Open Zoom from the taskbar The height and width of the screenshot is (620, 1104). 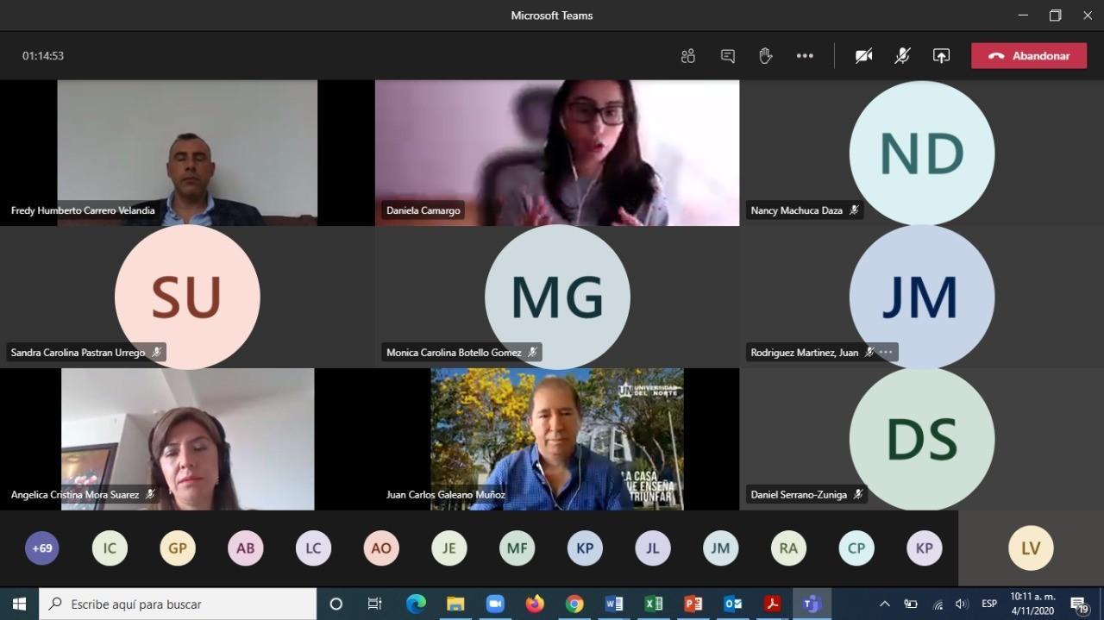[494, 604]
